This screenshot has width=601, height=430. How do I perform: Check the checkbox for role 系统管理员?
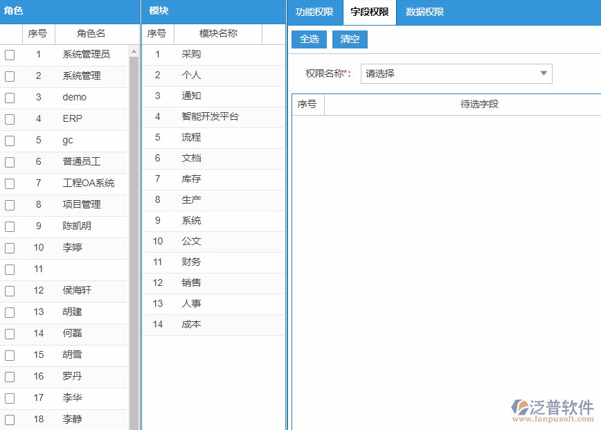[10, 54]
